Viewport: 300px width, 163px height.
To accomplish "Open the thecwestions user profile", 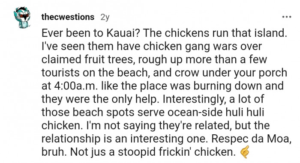I will tap(68, 17).
